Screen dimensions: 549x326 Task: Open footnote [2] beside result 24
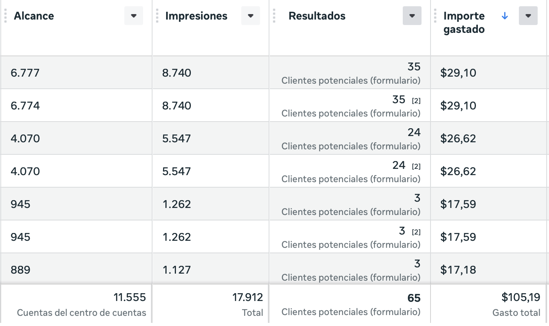tap(416, 167)
